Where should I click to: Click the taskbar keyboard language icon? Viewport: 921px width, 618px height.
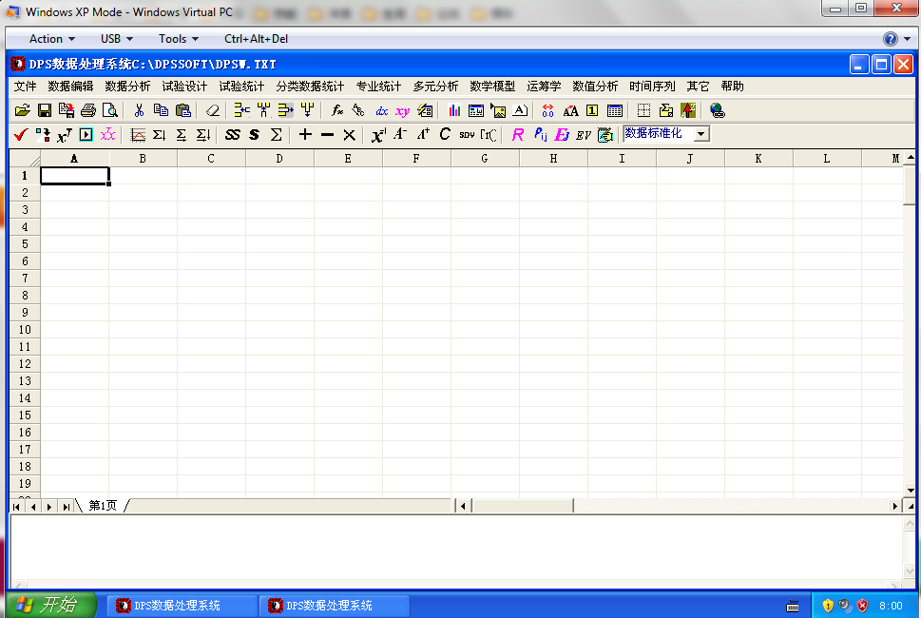point(793,606)
